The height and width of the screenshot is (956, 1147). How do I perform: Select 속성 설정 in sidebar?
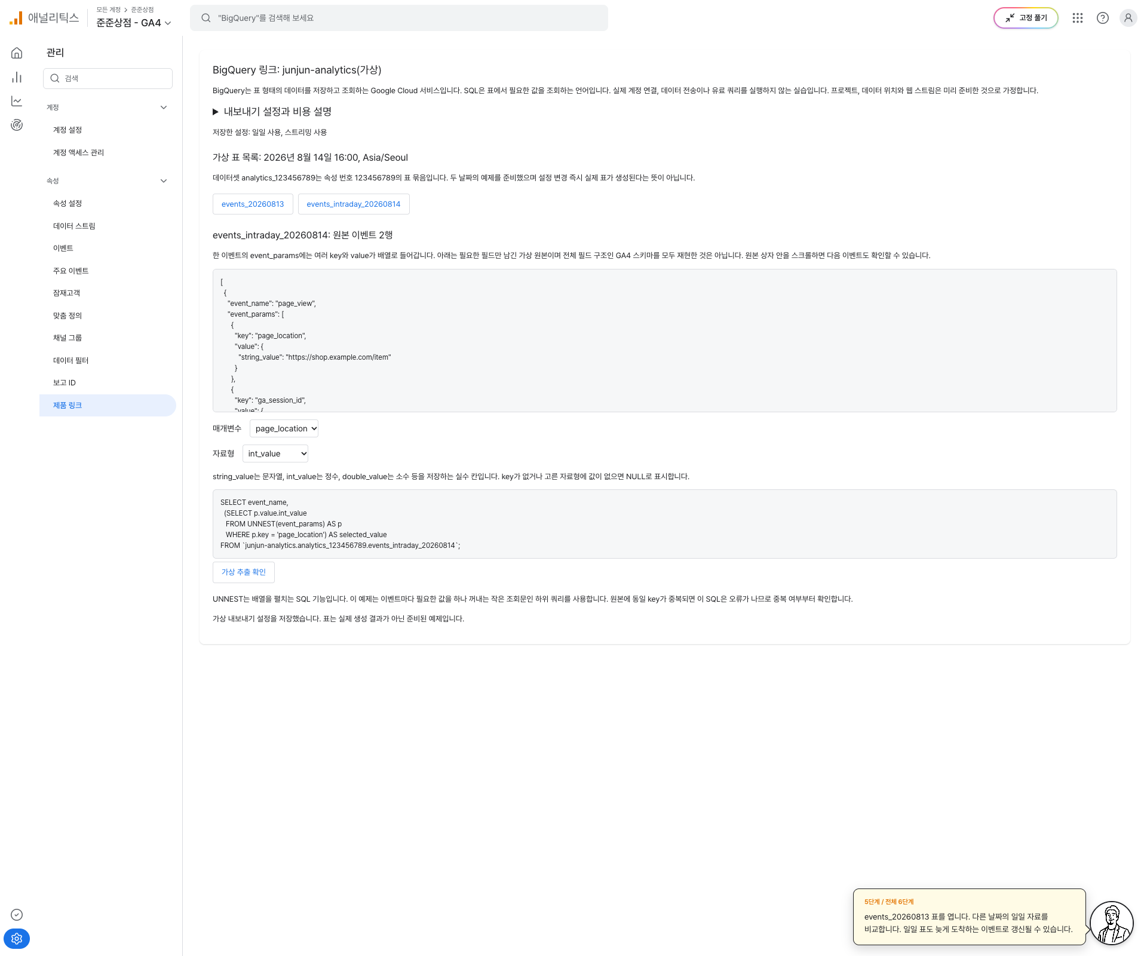click(108, 203)
